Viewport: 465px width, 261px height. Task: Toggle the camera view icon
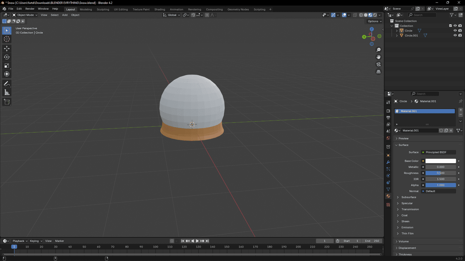click(379, 65)
